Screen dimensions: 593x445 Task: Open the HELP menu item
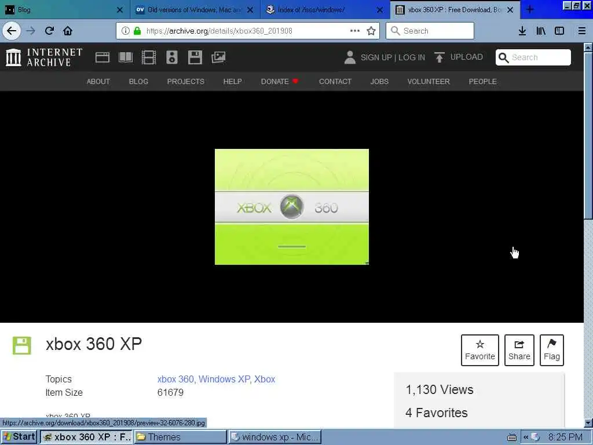click(x=233, y=81)
